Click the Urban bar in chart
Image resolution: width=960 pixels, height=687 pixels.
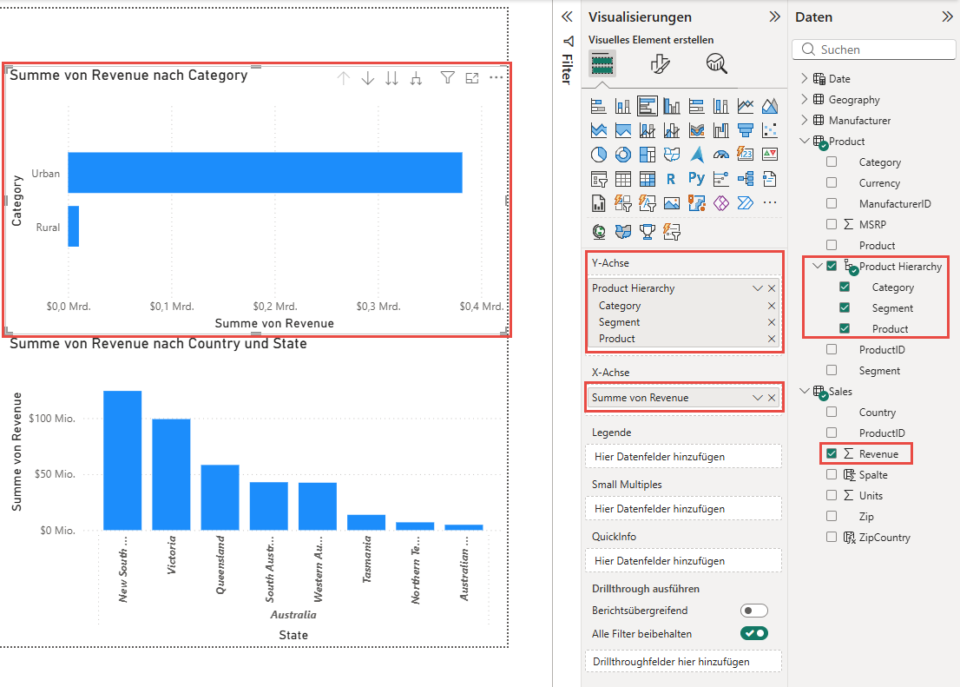click(265, 173)
